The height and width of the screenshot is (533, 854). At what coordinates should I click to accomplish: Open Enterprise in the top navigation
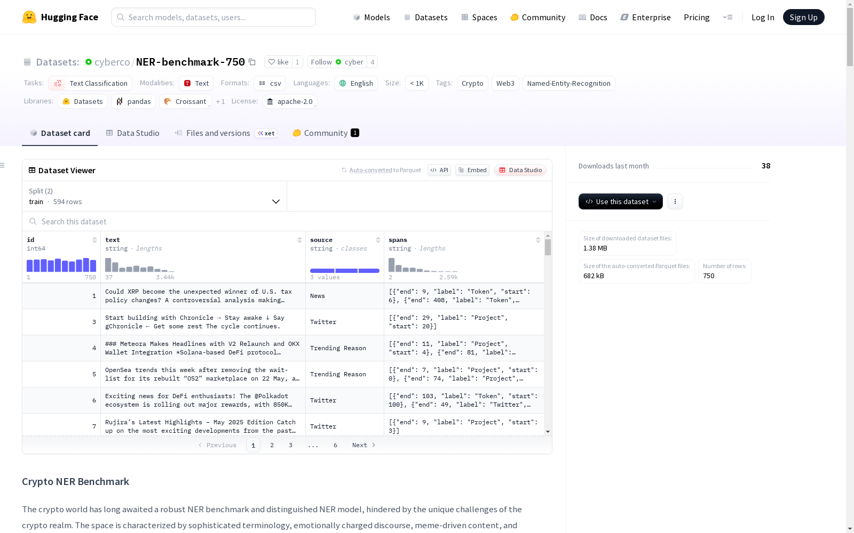[645, 17]
